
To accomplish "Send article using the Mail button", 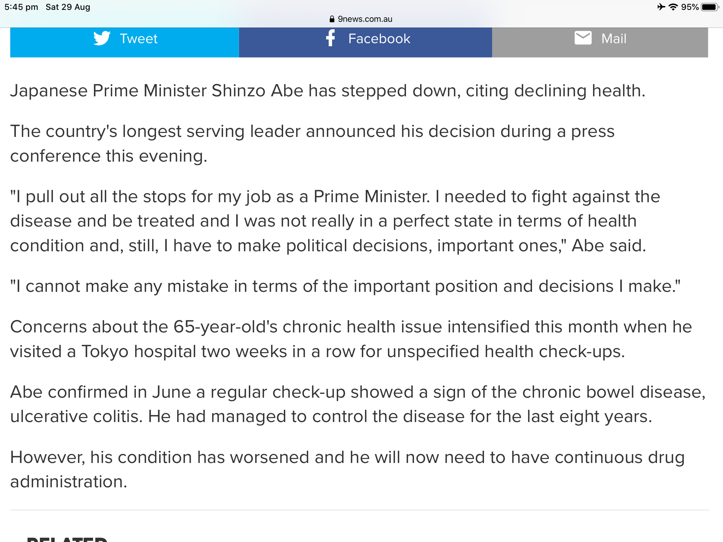I will [600, 42].
